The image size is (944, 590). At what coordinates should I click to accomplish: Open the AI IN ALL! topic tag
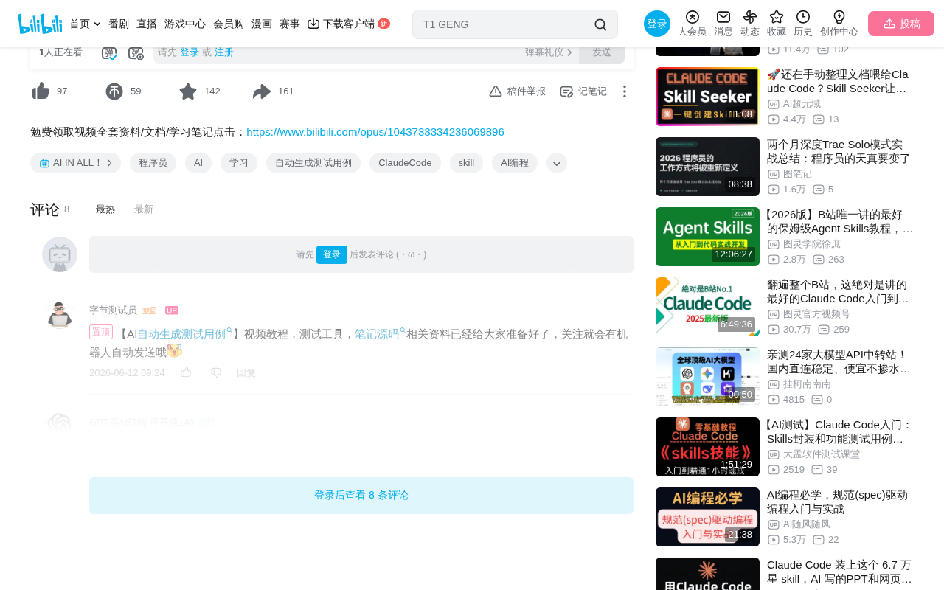75,163
